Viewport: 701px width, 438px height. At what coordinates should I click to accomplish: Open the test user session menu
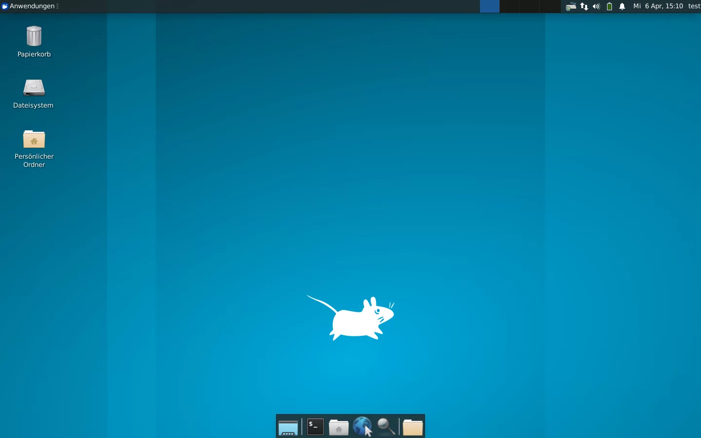point(694,6)
